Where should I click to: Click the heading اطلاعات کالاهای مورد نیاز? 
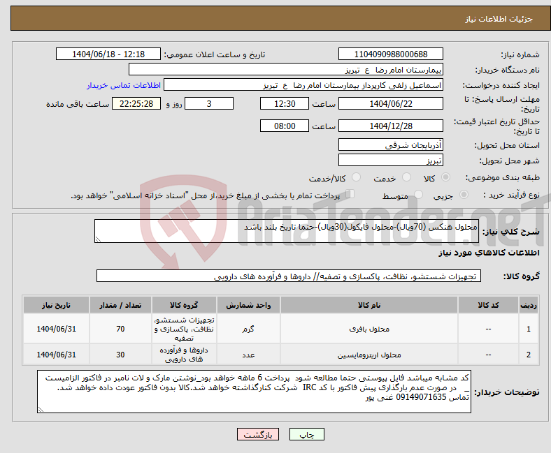(x=489, y=253)
